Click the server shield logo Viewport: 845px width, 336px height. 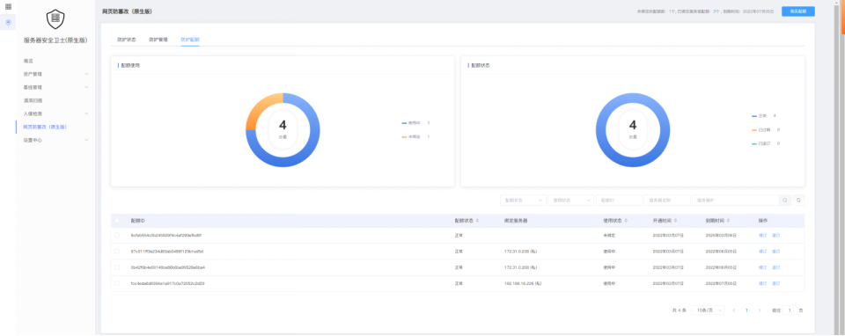click(55, 19)
